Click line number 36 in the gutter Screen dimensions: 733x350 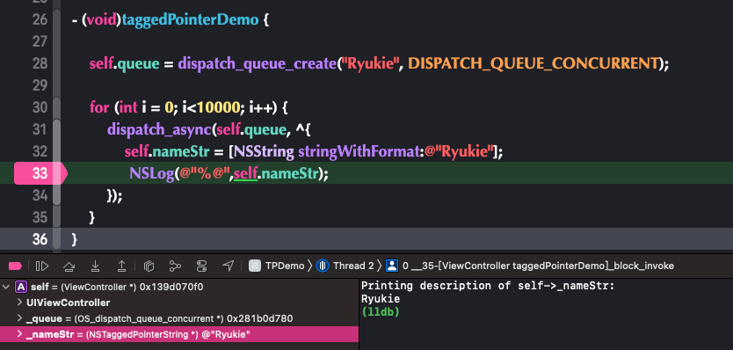coord(40,239)
